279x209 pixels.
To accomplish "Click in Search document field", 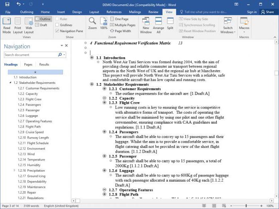I will (31, 55).
